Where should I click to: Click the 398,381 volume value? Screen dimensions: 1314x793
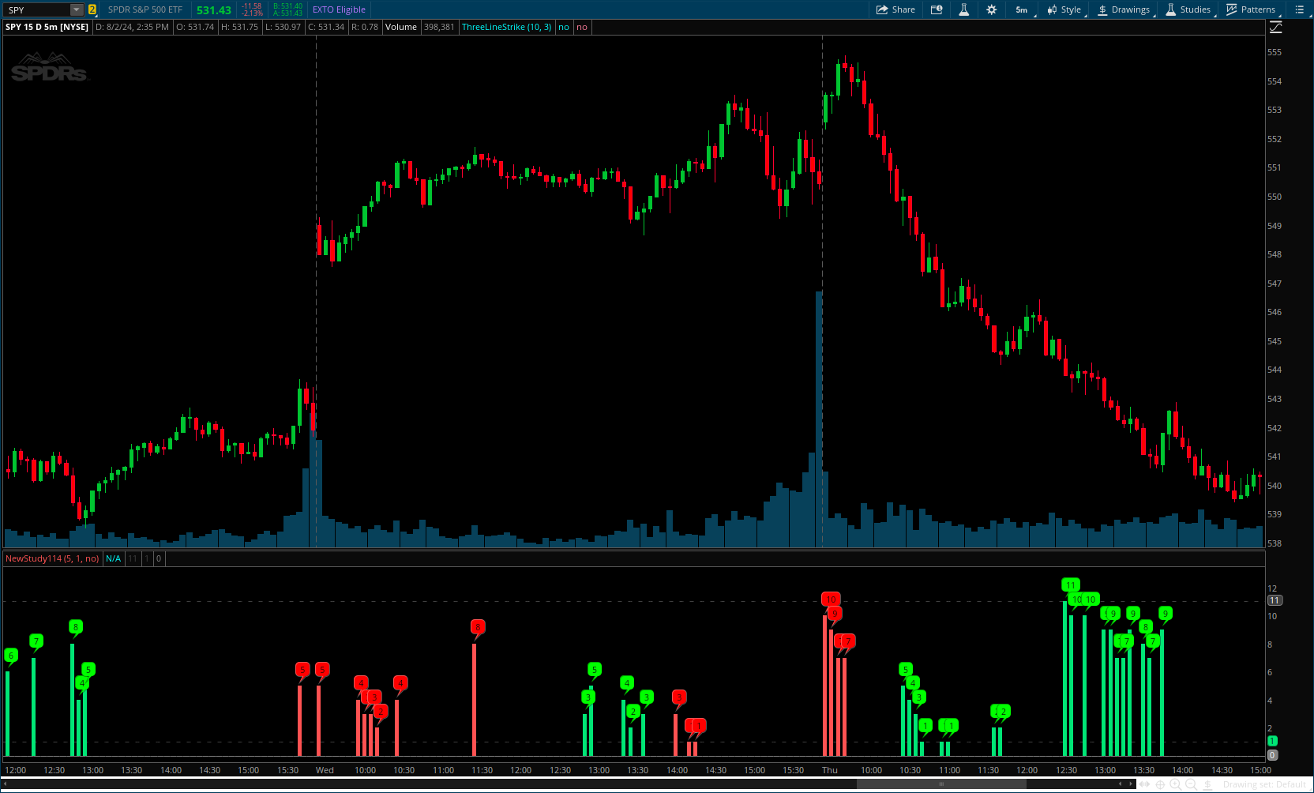pos(439,27)
